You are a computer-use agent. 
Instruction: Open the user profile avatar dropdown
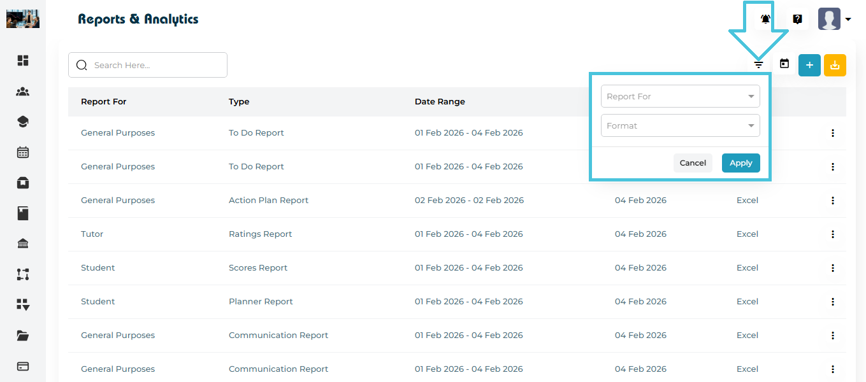point(834,19)
